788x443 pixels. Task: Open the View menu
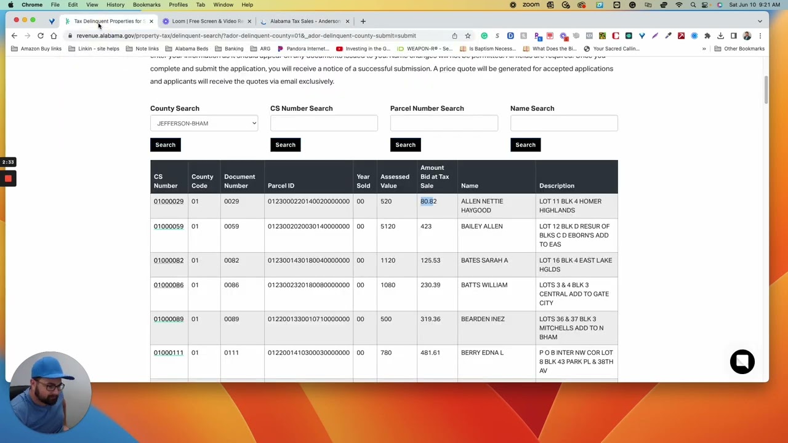tap(92, 5)
